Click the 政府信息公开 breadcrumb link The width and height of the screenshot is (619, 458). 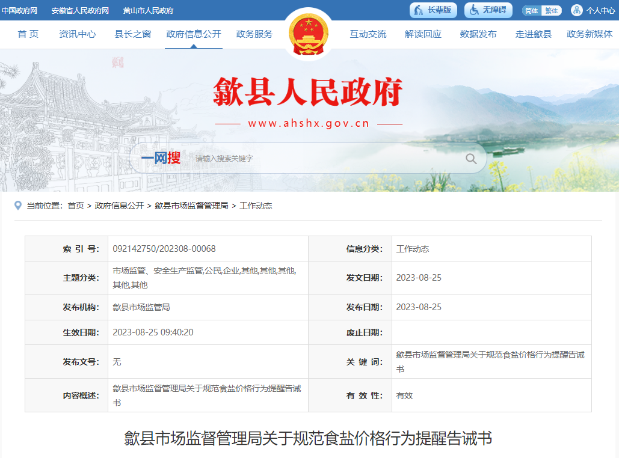point(119,206)
